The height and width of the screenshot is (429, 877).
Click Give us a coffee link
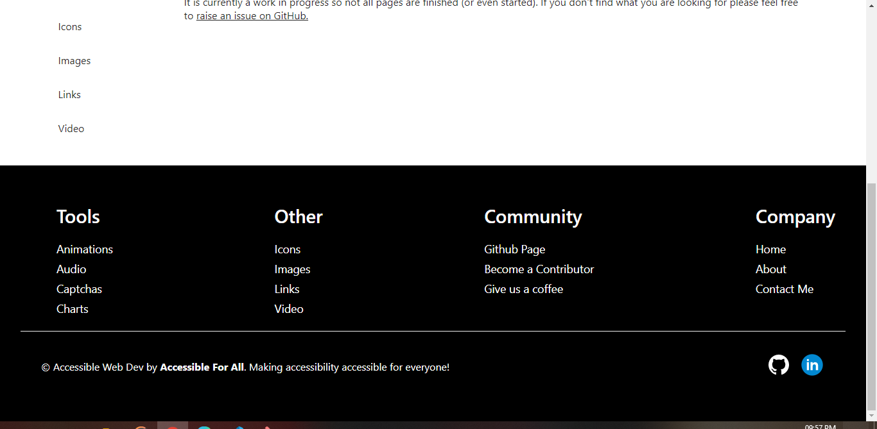click(523, 289)
